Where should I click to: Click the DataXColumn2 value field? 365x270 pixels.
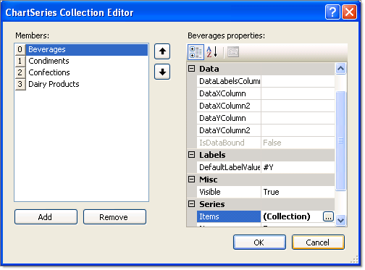click(298, 106)
